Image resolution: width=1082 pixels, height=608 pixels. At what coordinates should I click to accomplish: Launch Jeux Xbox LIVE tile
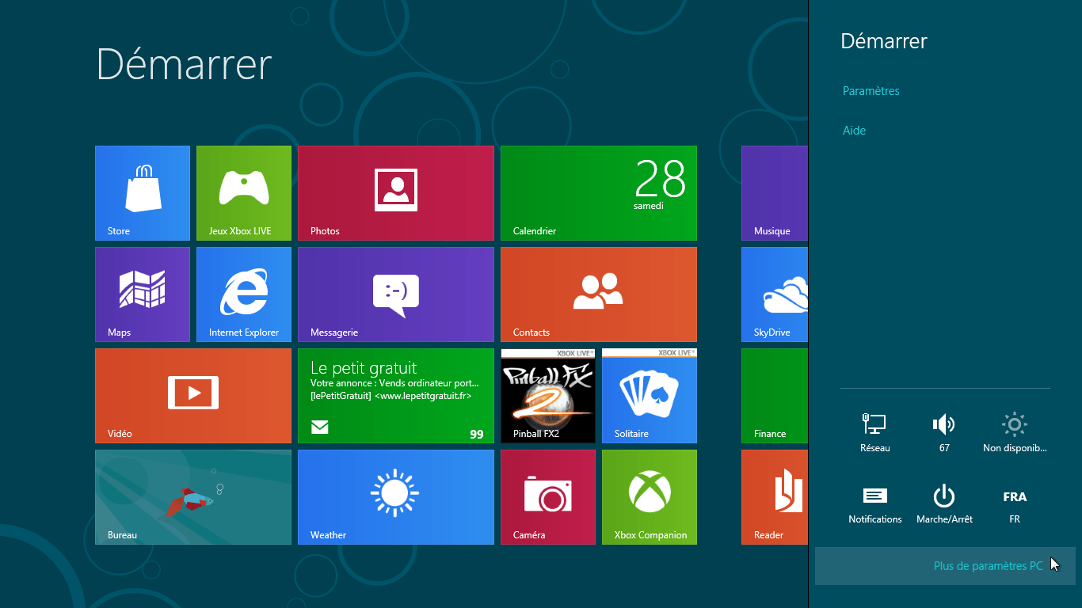(x=244, y=193)
